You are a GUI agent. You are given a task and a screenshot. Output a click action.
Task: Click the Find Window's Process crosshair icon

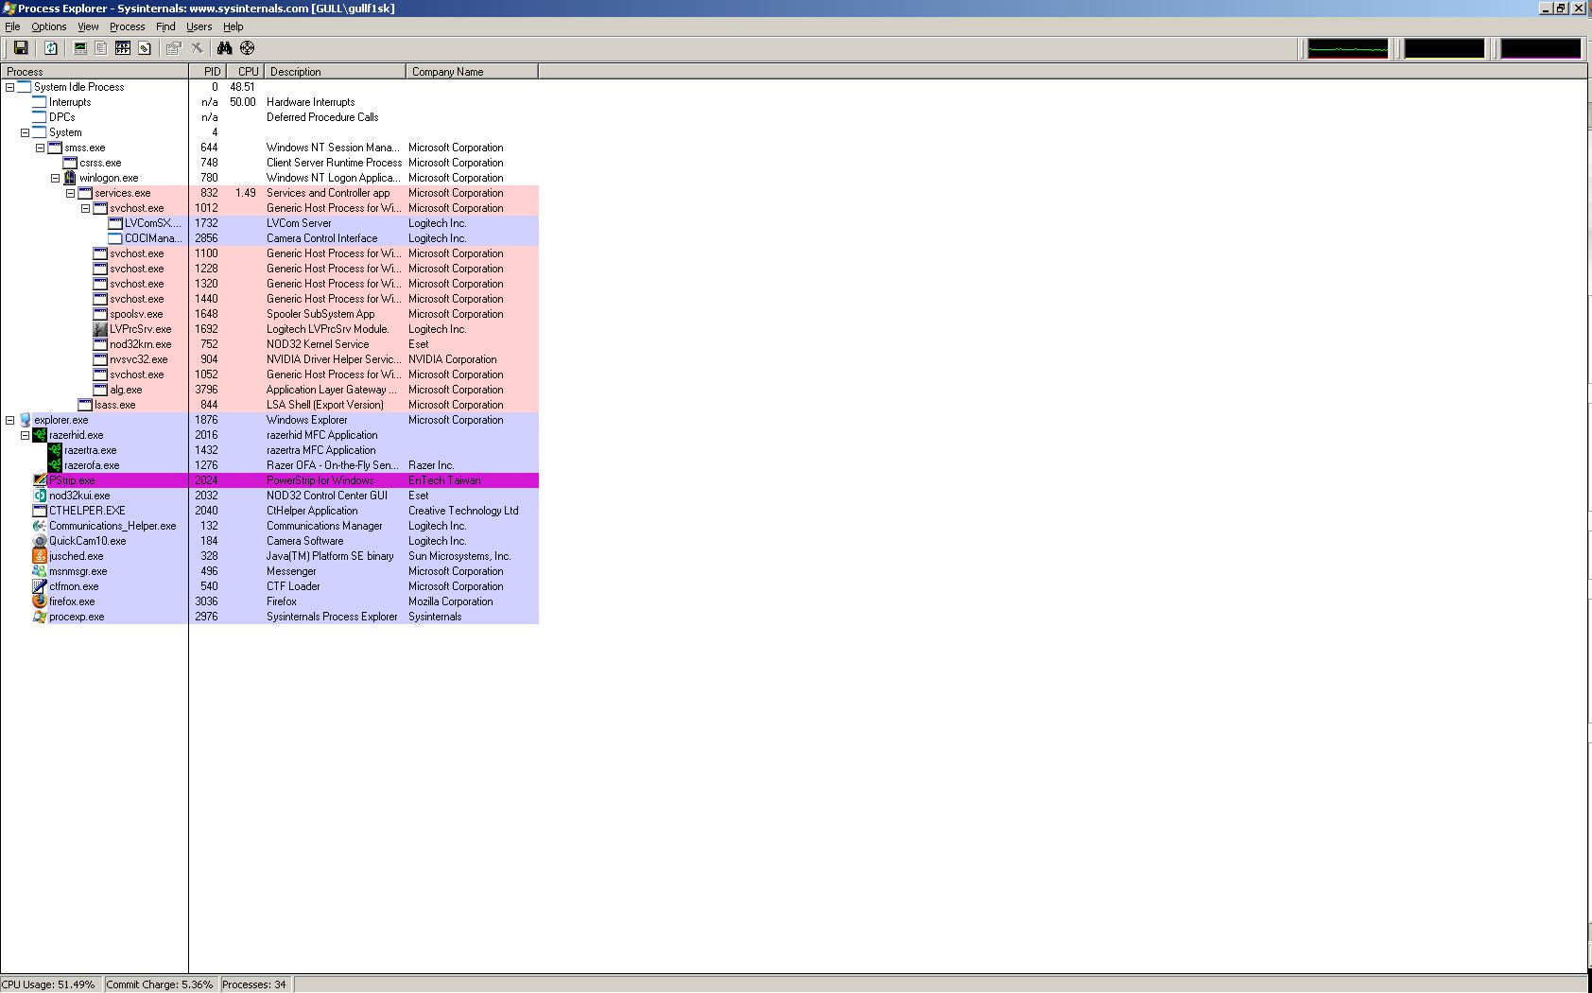pos(247,48)
